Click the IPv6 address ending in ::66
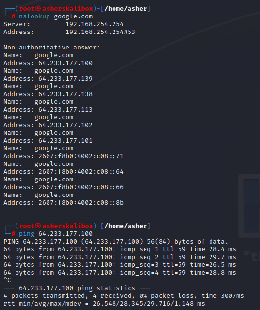 [81, 187]
